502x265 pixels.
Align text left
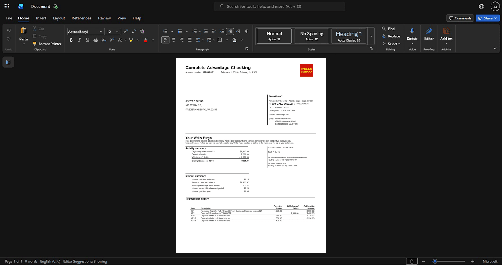click(x=165, y=40)
